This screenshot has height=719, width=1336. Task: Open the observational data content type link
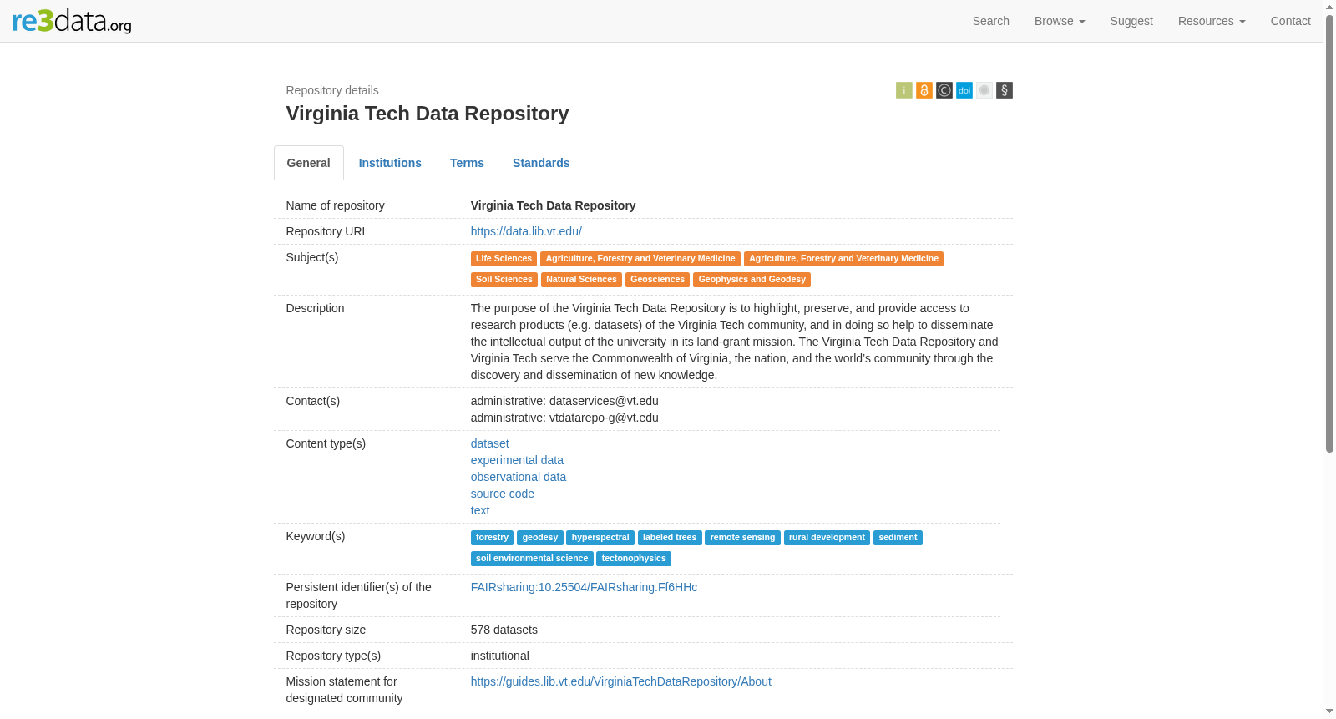pyautogui.click(x=518, y=477)
